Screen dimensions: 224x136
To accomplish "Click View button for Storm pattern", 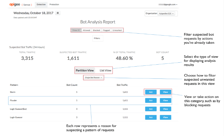I will point(165,92).
